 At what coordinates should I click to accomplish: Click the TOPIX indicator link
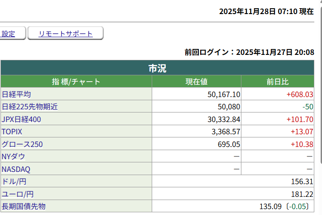coord(12,132)
